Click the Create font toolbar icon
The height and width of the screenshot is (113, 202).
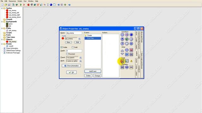pyautogui.click(x=45, y=5)
